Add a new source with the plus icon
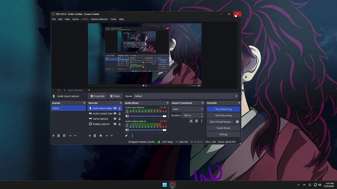Screen dimensions: 337x189 [90, 136]
